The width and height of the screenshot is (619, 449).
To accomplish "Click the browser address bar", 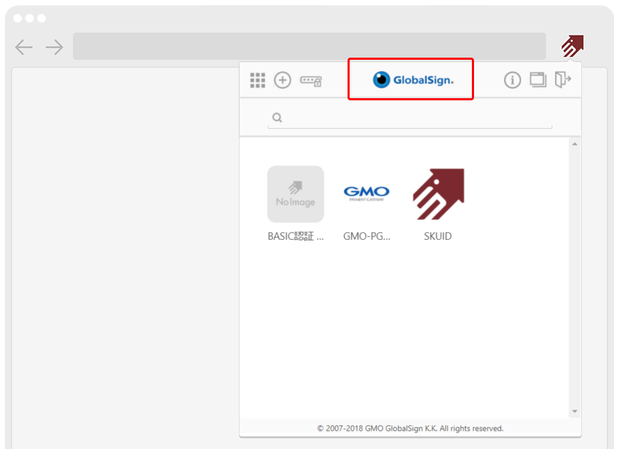I will pos(309,46).
